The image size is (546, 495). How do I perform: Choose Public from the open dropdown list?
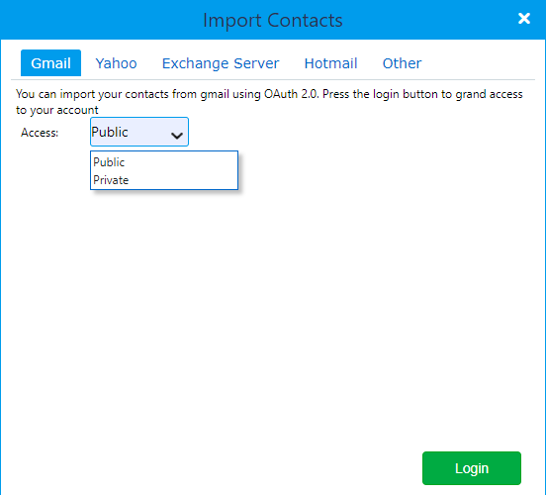coord(164,162)
